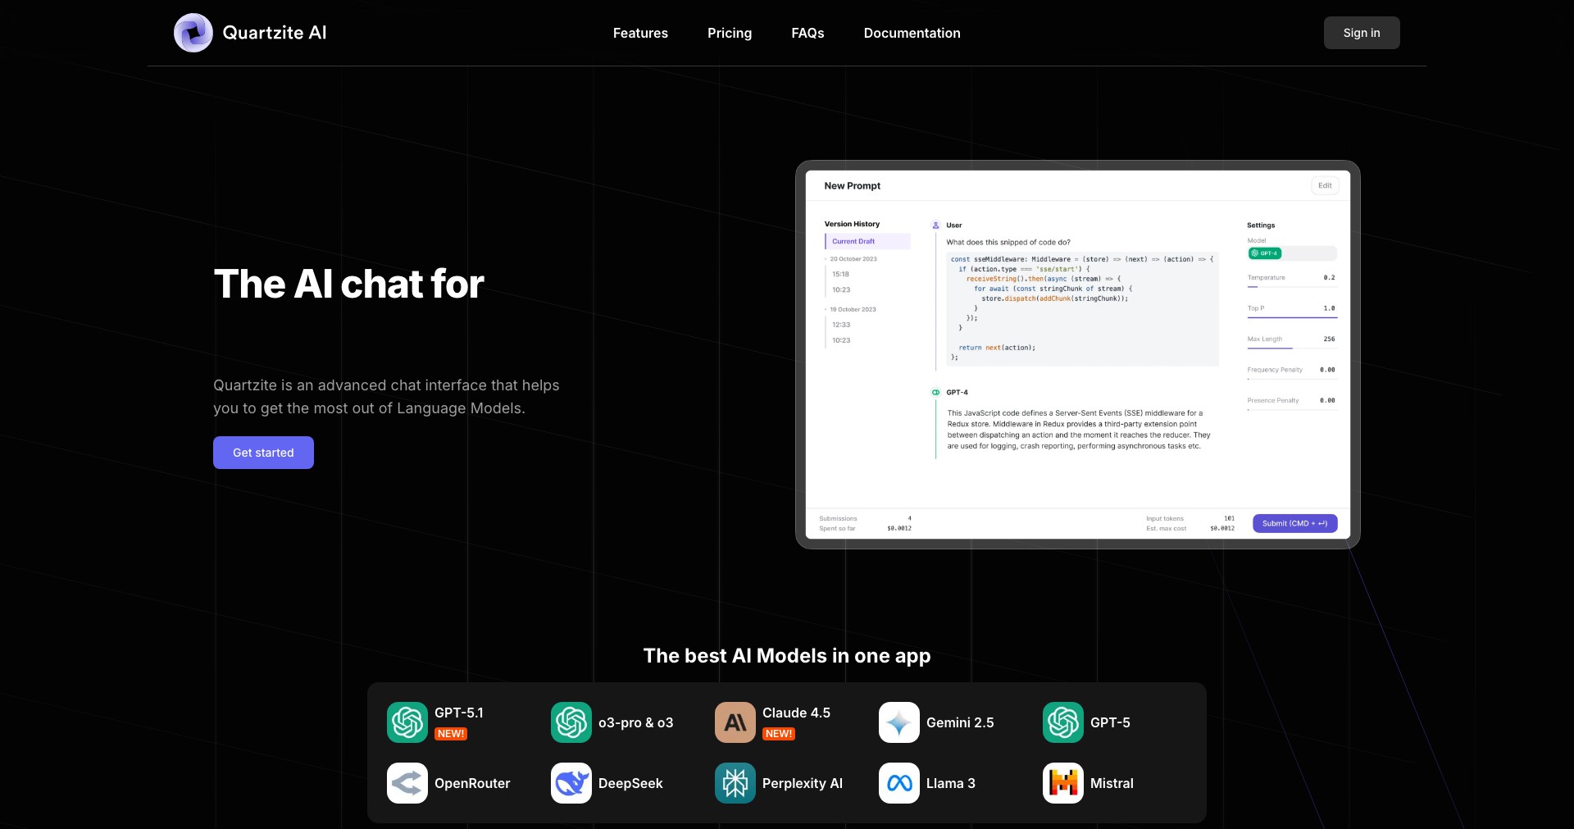Click the "Presence Penalty" label
This screenshot has width=1574, height=829.
click(x=1273, y=400)
